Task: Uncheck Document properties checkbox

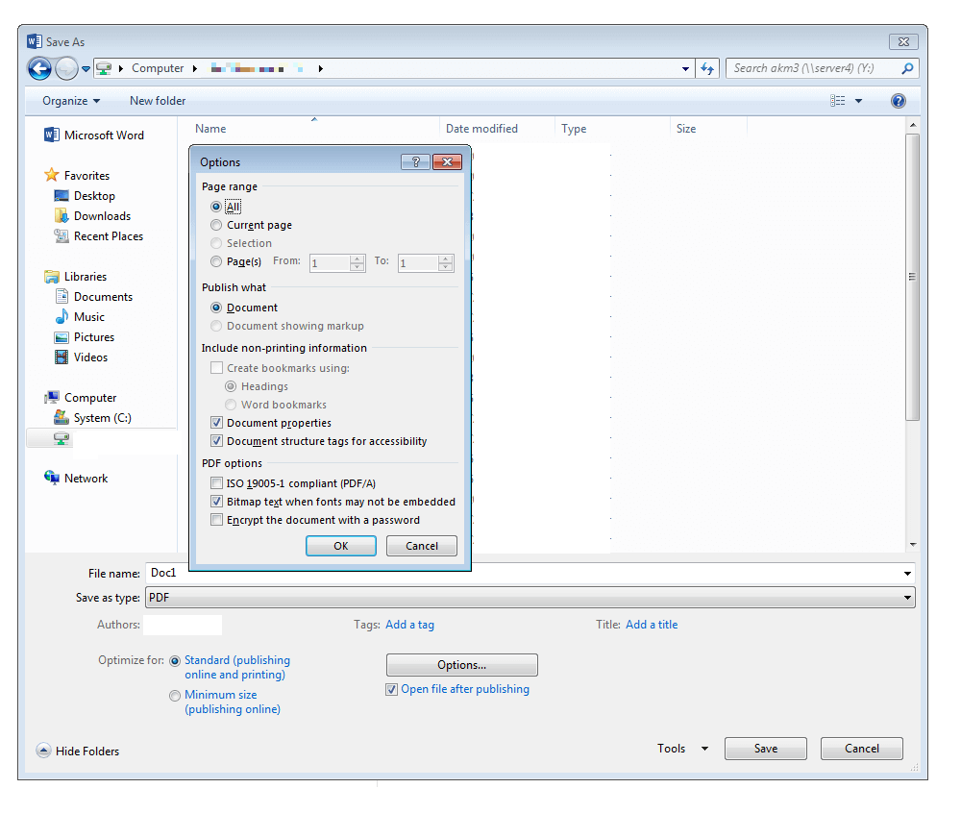Action: coord(216,423)
